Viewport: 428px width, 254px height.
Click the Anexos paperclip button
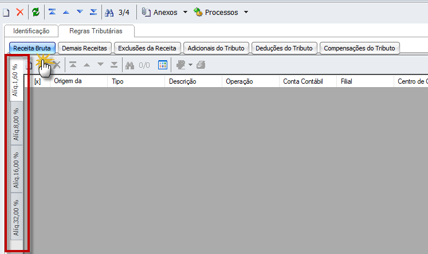[160, 12]
